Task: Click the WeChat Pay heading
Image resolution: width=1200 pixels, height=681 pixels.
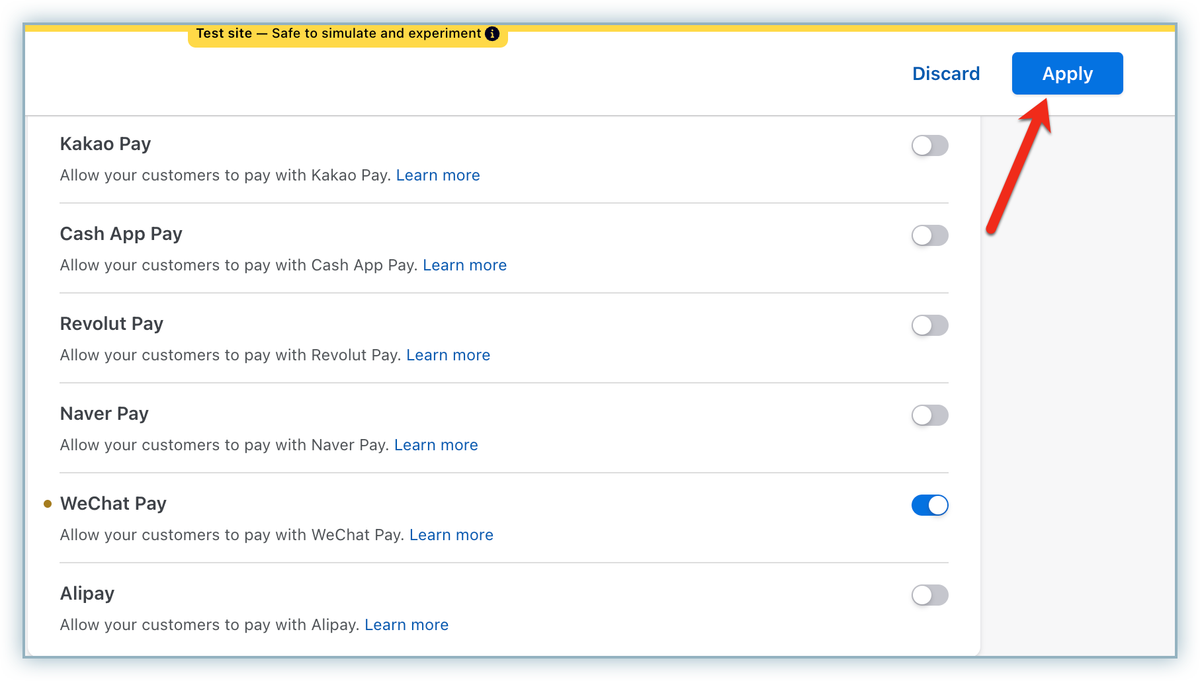Action: (x=113, y=504)
